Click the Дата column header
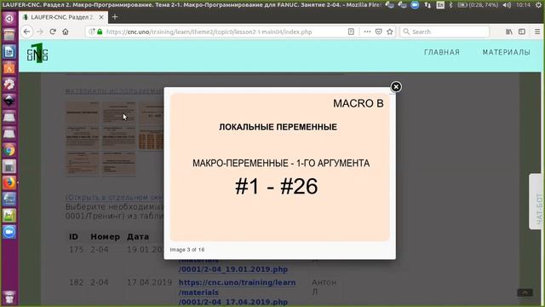This screenshot has height=307, width=545. [x=138, y=237]
